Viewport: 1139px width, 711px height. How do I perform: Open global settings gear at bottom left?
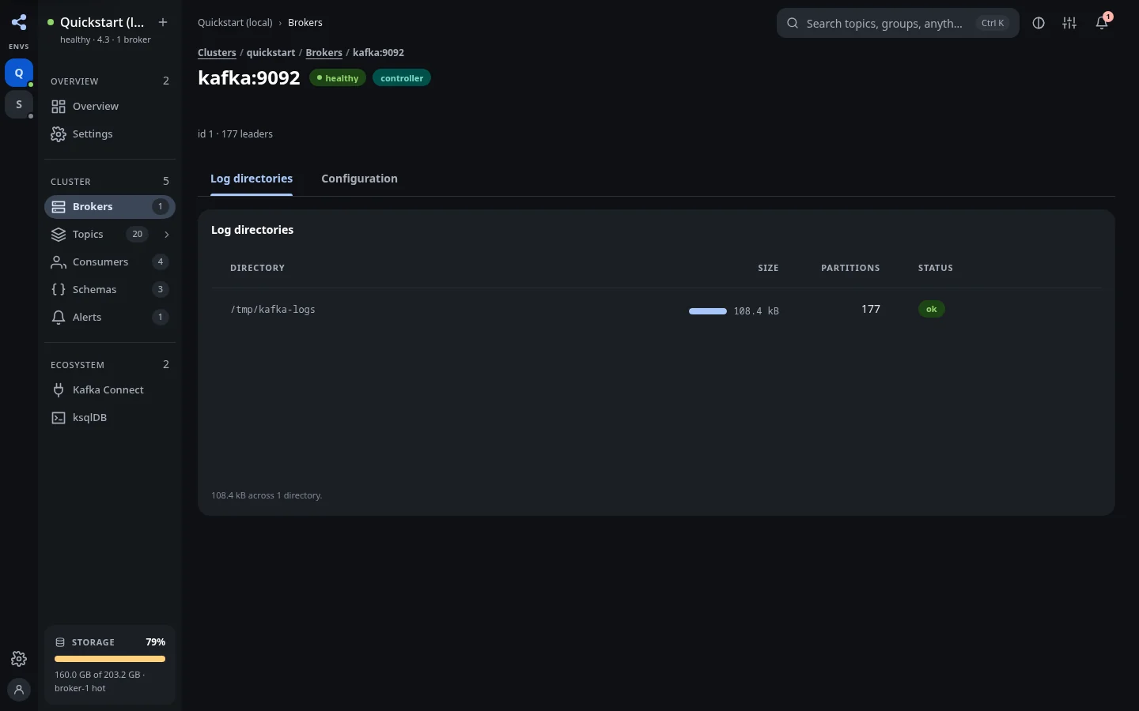[x=19, y=659]
